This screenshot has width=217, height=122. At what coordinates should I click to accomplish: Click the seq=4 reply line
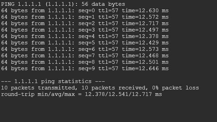tap(85, 36)
